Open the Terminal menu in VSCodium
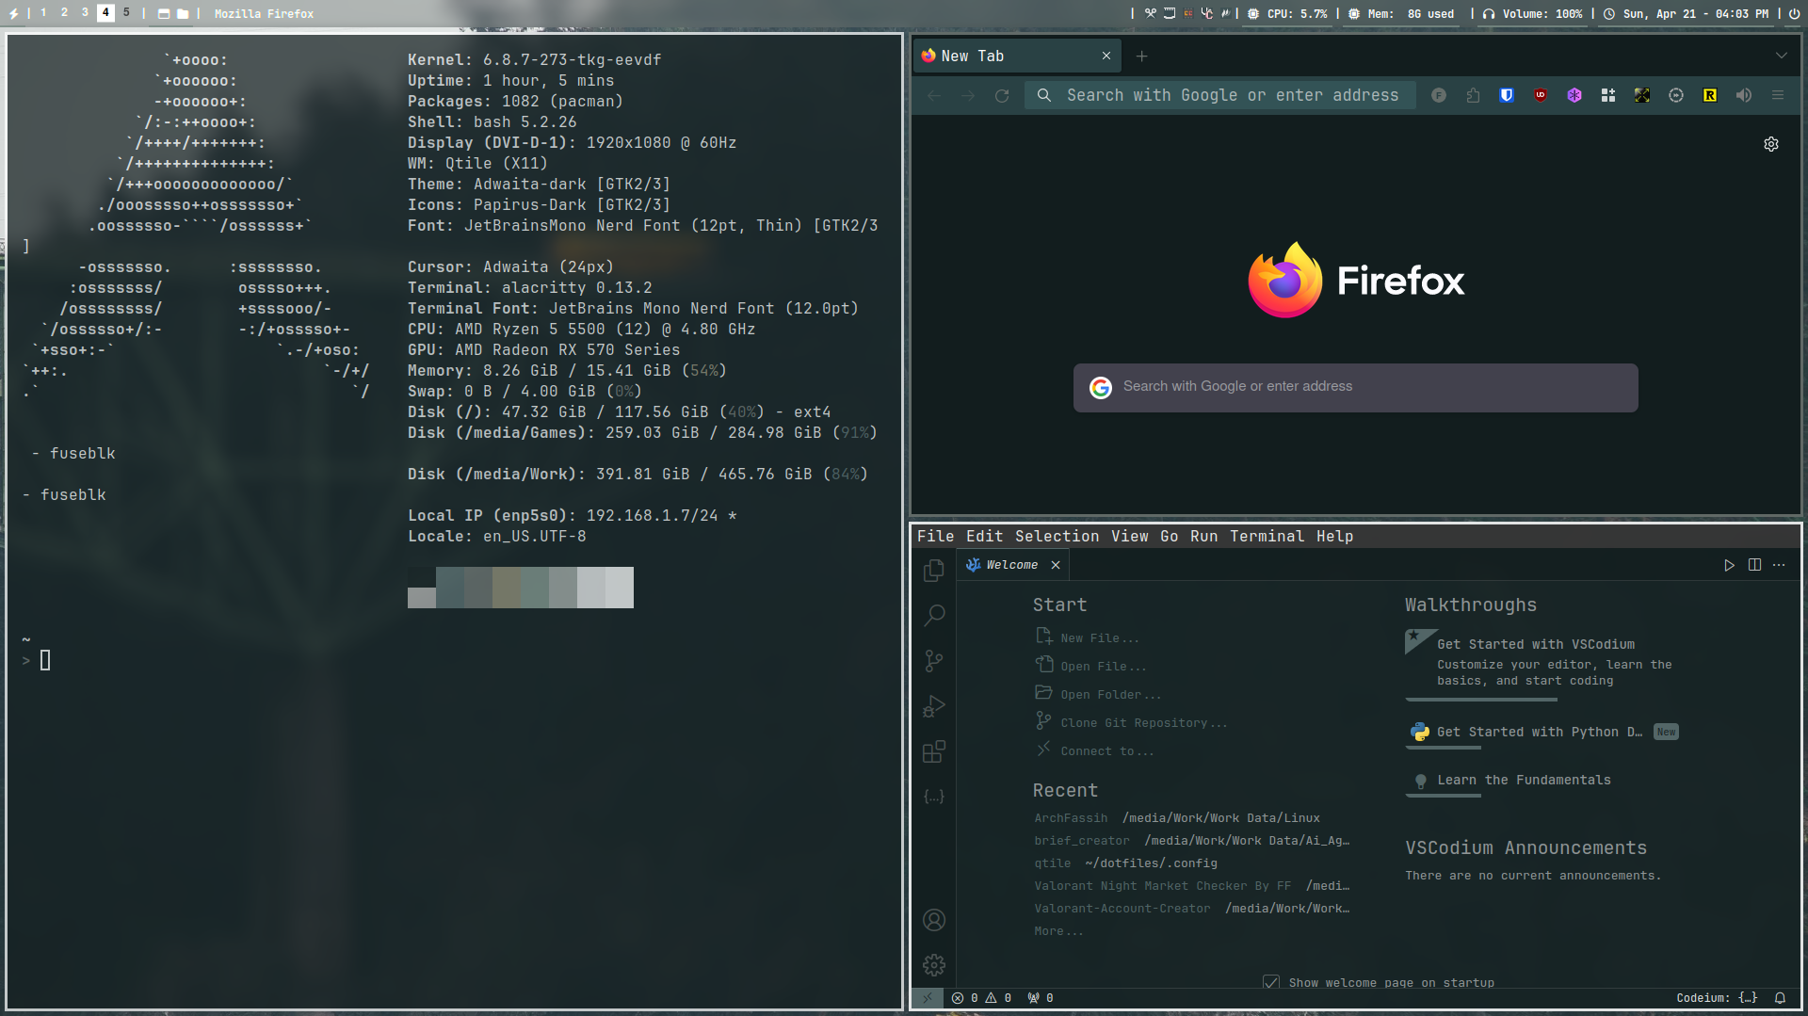Screen dimensions: 1808x1016 (1267, 536)
